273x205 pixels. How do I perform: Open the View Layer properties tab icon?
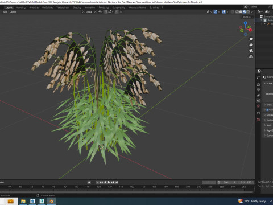click(258, 95)
